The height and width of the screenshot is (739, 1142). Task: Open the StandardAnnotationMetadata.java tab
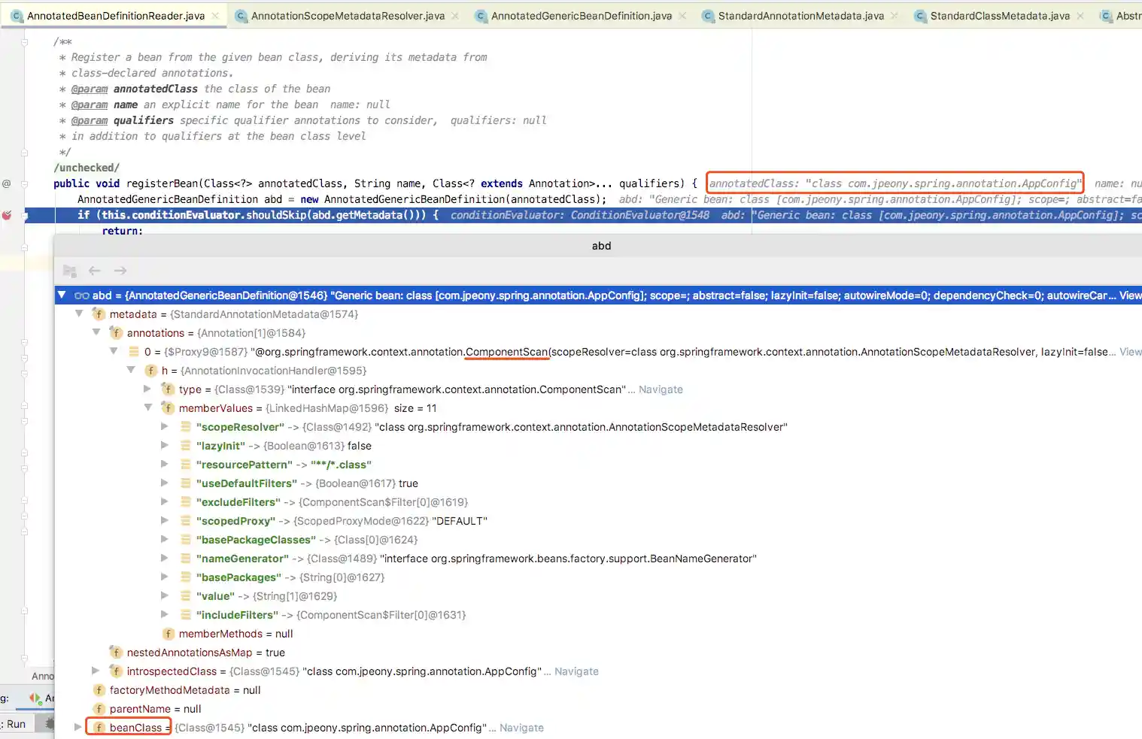tap(800, 16)
